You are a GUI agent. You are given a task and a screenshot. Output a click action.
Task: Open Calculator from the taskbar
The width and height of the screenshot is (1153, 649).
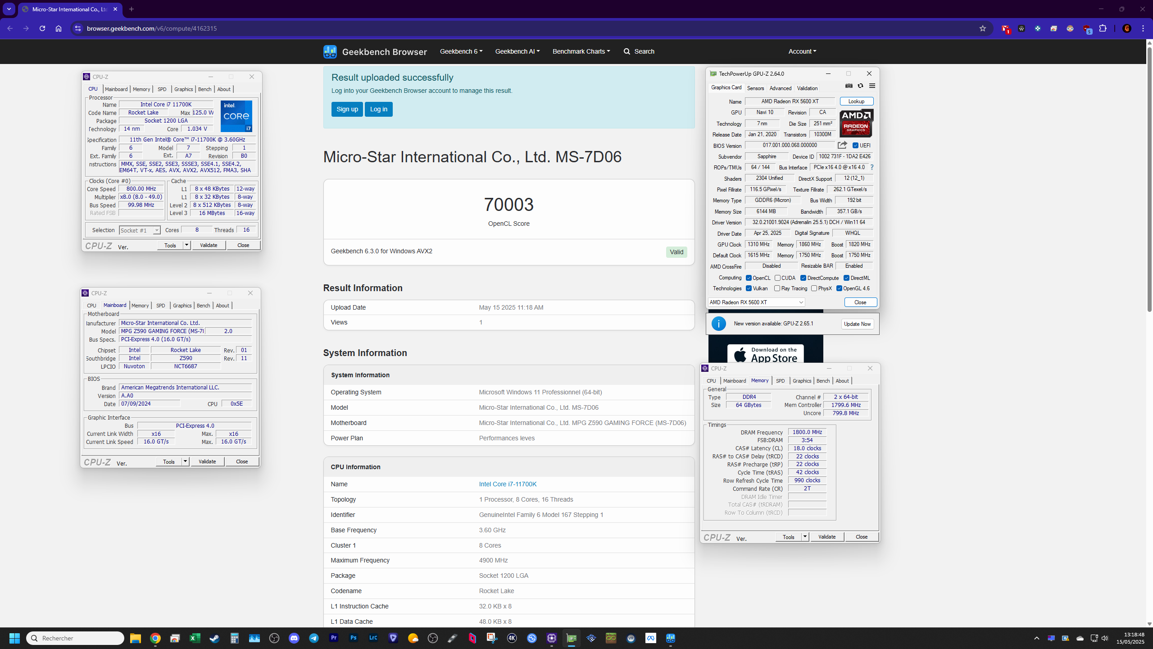pos(234,638)
